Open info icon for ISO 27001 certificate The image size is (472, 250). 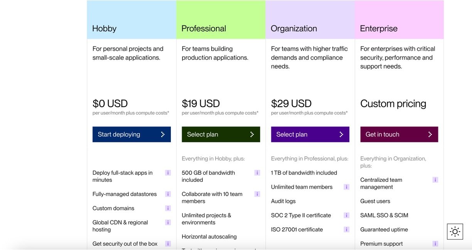pos(347,230)
